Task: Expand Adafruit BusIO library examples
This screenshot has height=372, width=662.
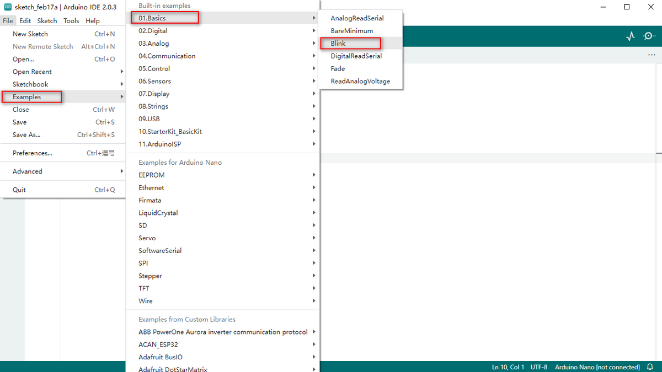Action: 223,357
